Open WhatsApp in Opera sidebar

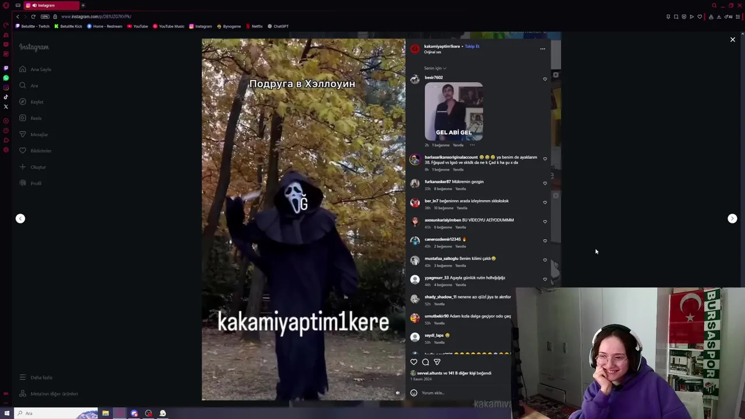6,77
